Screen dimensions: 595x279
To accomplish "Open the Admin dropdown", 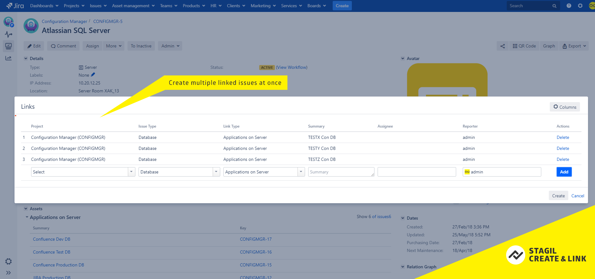I will click(x=170, y=46).
